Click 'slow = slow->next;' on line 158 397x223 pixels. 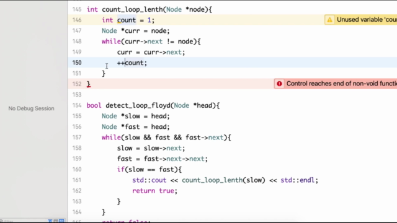click(x=151, y=148)
